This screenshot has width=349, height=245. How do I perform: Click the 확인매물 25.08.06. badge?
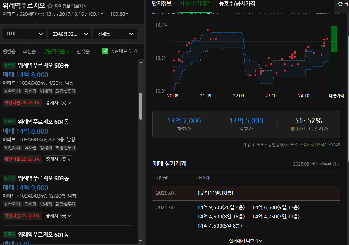click(x=22, y=215)
